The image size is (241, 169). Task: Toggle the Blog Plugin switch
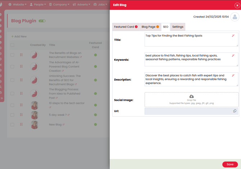point(42,21)
